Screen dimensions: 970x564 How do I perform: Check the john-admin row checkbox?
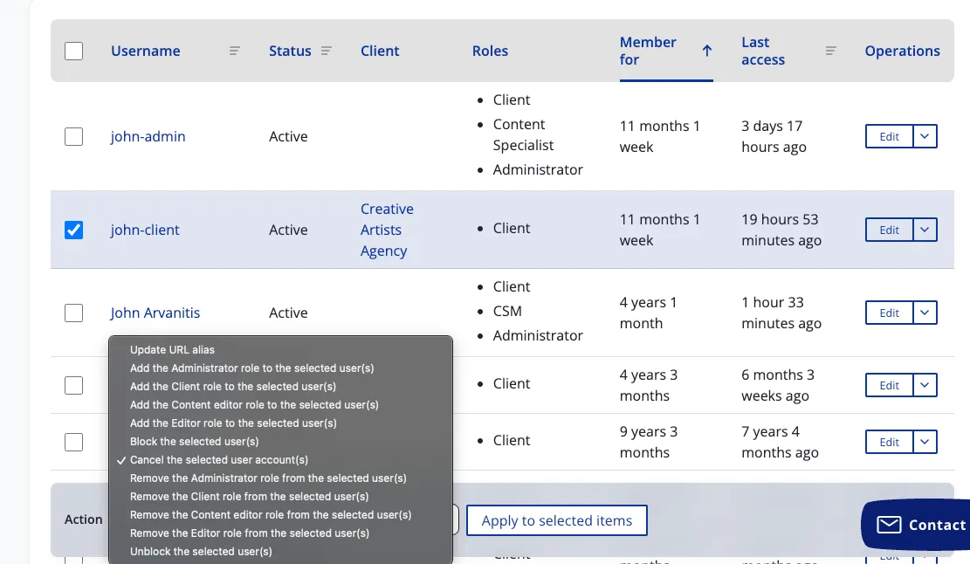(x=73, y=136)
